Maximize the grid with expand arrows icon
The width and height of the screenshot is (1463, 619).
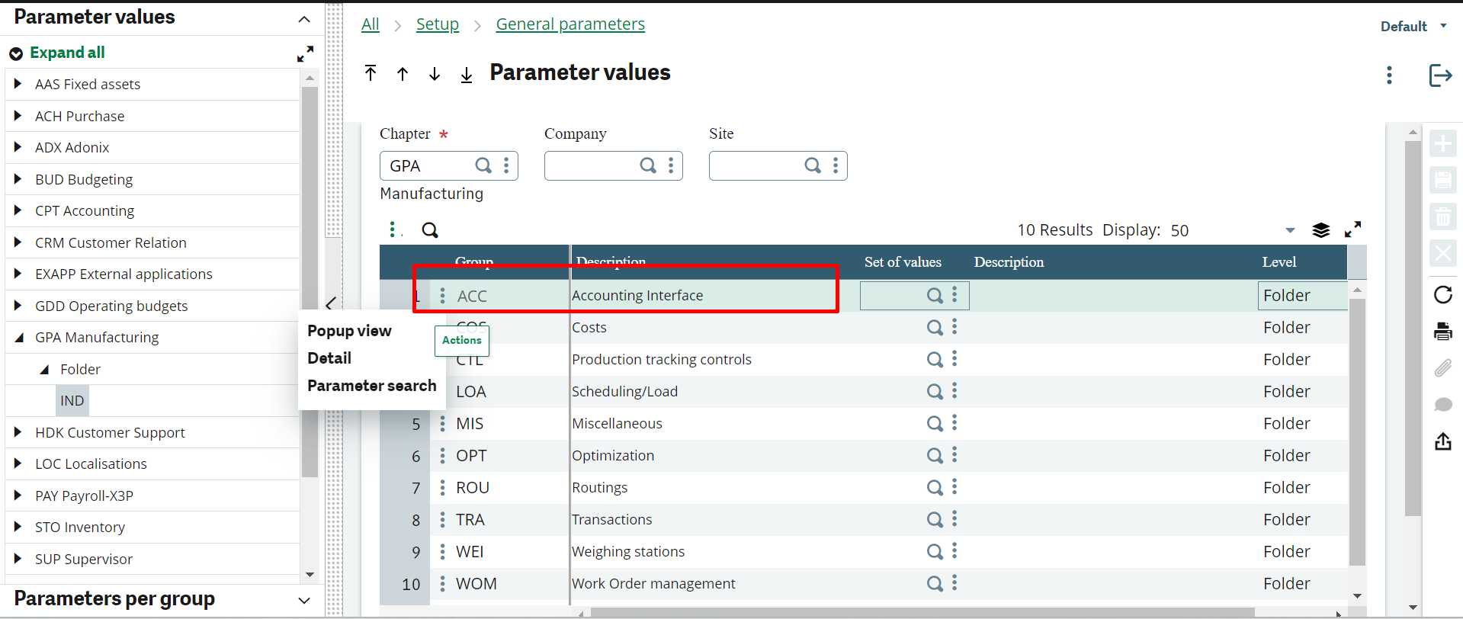point(1352,229)
